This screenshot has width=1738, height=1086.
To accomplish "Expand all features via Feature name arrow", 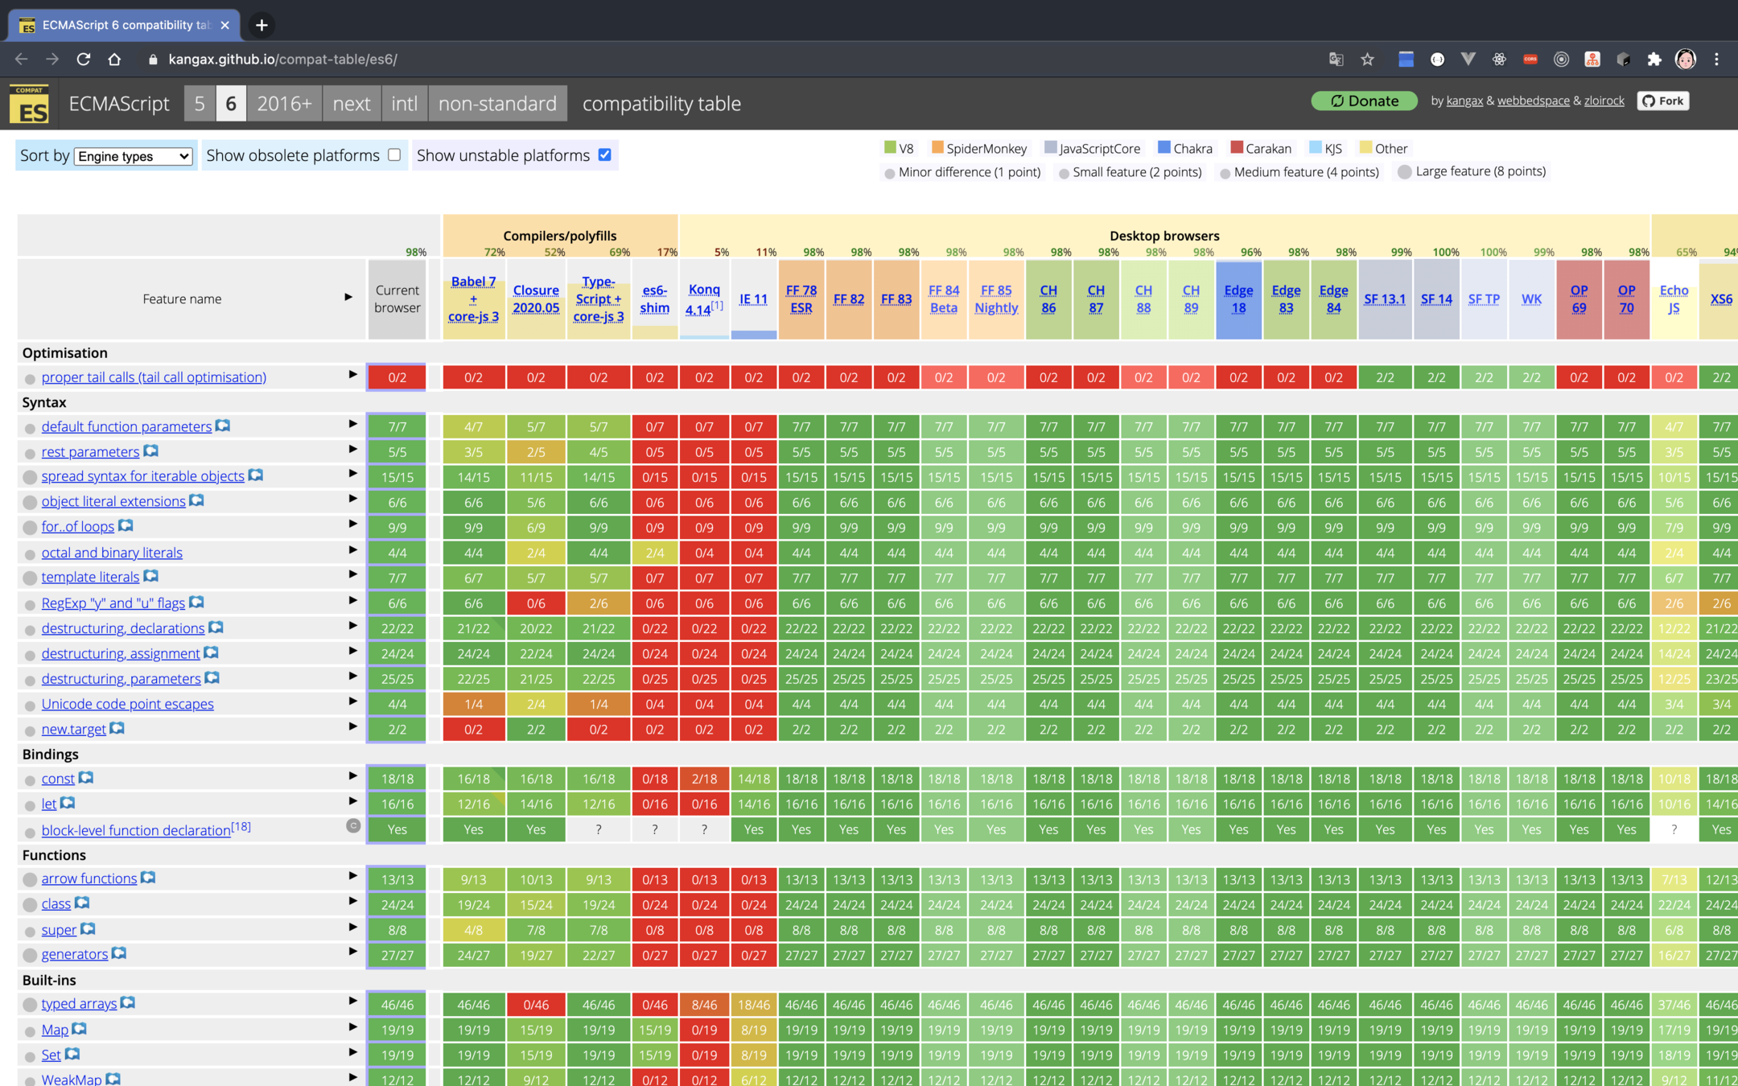I will [x=348, y=297].
